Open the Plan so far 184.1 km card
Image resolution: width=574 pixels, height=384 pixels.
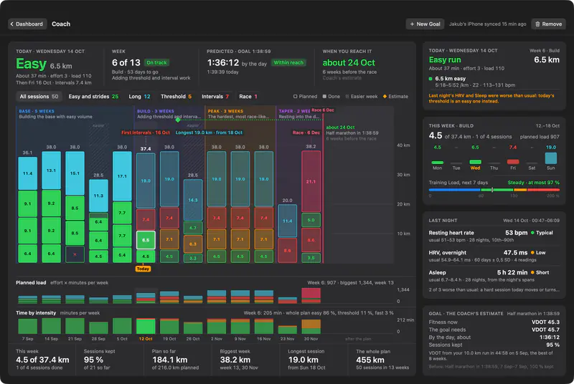click(177, 360)
